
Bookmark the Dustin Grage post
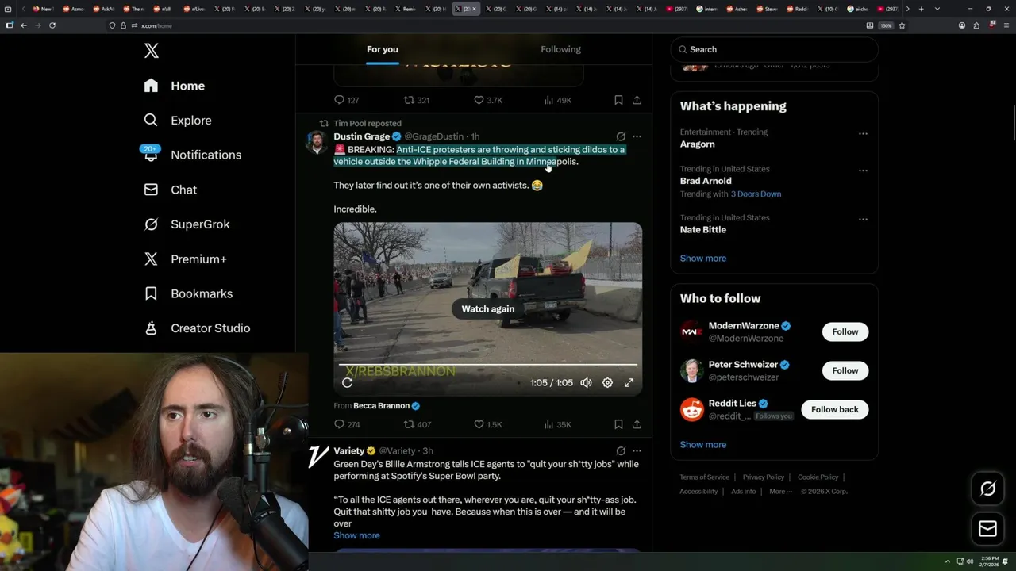(618, 424)
